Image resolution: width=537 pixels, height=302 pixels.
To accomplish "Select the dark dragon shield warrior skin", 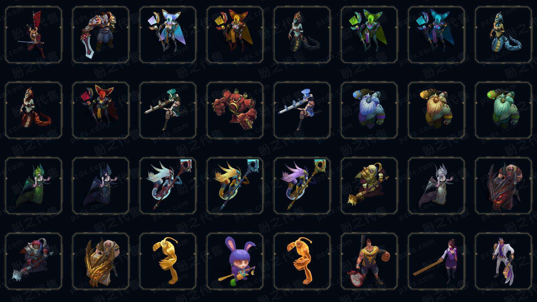I will tap(503, 186).
